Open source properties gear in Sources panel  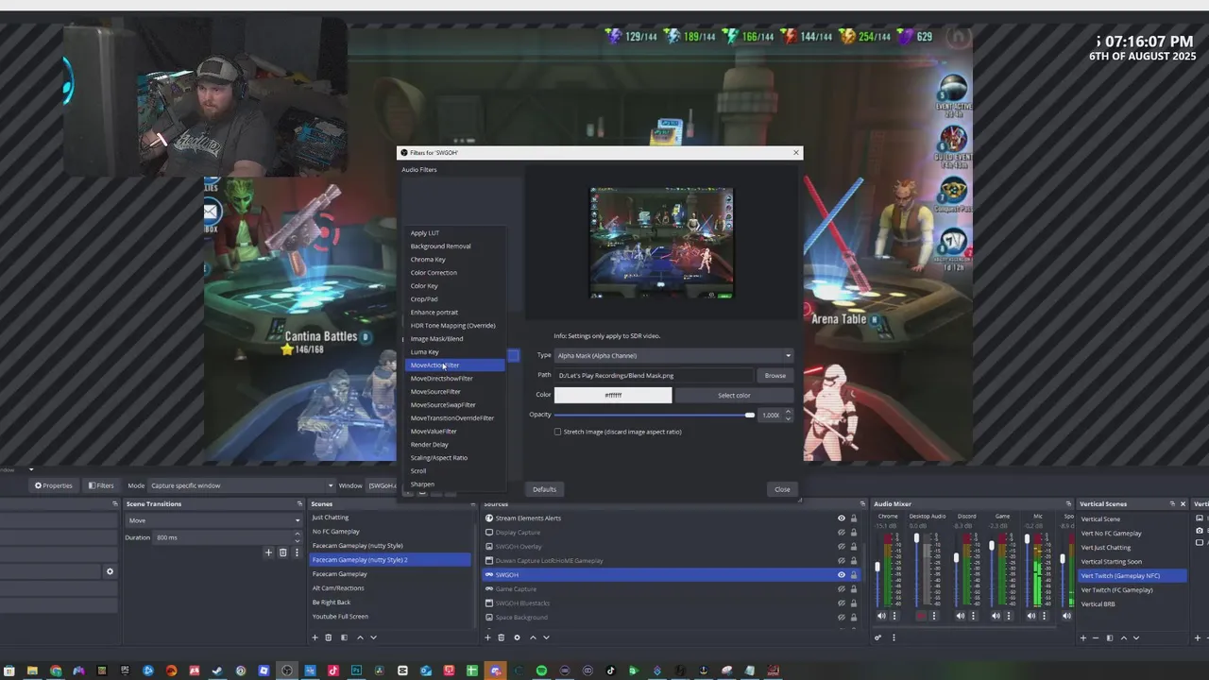517,637
